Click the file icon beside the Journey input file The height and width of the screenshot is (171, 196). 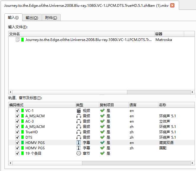coord(18,39)
